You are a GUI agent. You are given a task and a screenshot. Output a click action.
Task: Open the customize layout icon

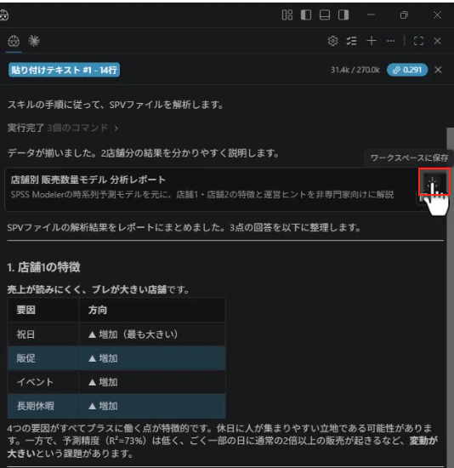click(287, 15)
